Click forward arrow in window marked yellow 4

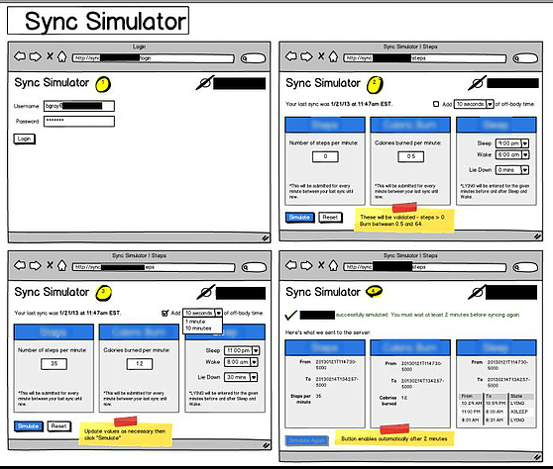306,265
